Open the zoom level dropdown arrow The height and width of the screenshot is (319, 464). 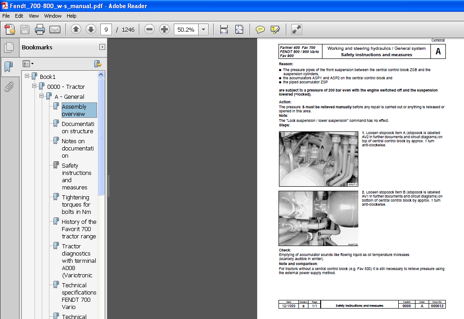(203, 29)
